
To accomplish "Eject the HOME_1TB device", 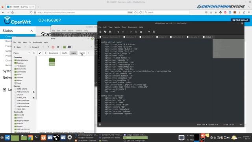I will [34, 98].
